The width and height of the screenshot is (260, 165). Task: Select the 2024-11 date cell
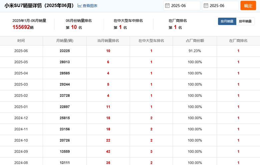(21, 129)
